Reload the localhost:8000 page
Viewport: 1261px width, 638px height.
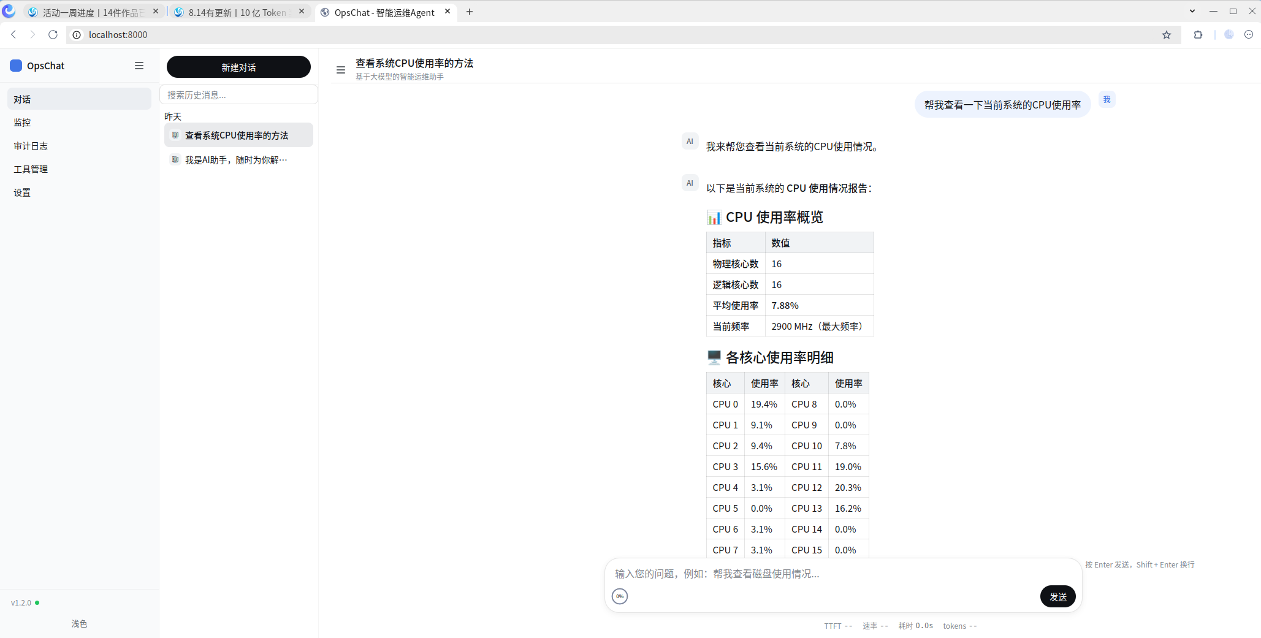point(53,35)
